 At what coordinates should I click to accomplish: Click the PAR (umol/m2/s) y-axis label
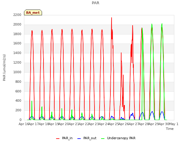tap(4, 67)
